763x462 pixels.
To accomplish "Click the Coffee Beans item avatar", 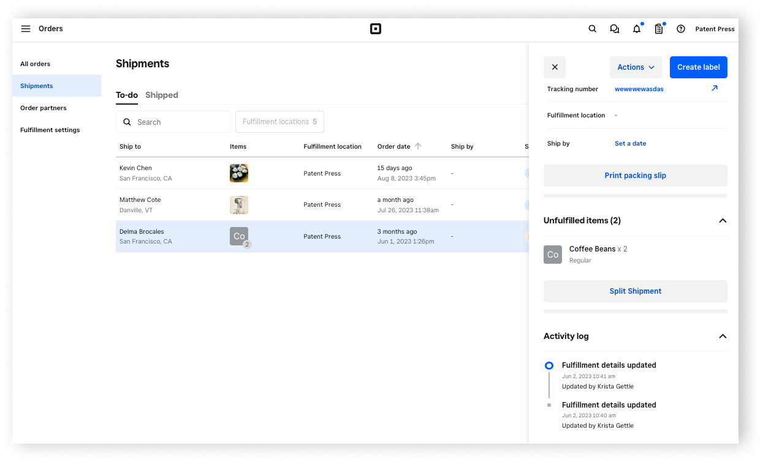I will pyautogui.click(x=553, y=255).
